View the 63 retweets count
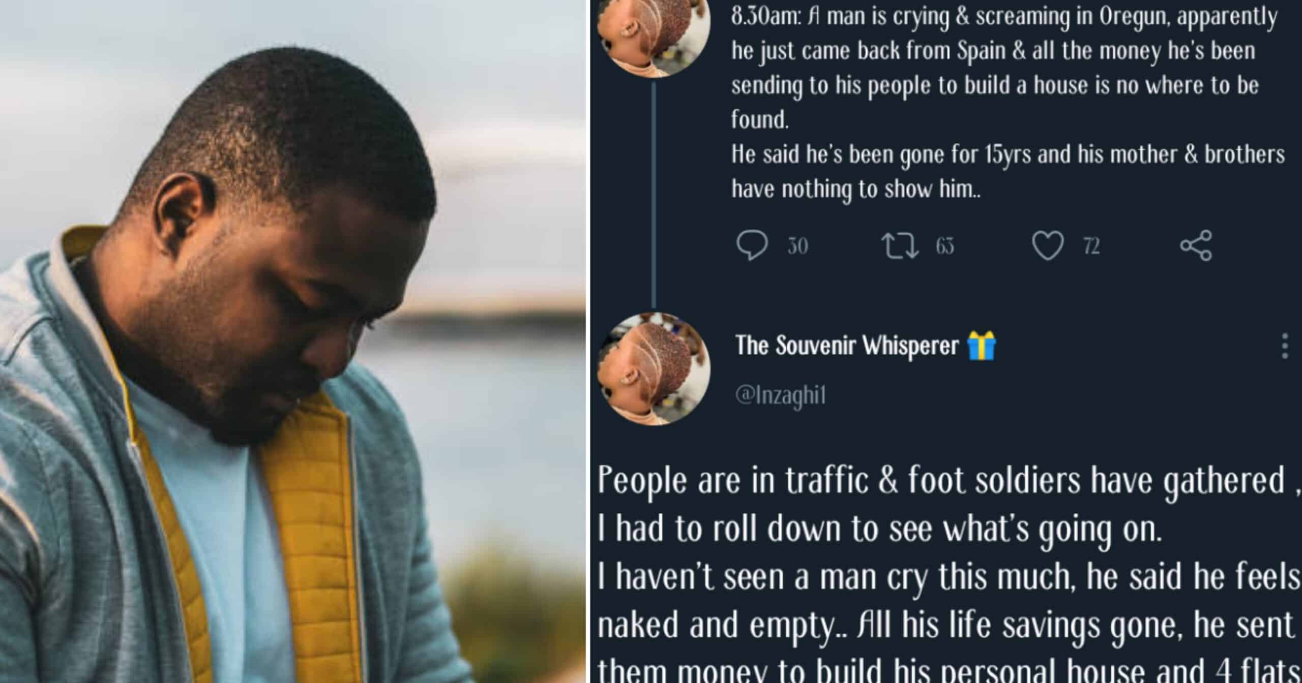 (944, 247)
